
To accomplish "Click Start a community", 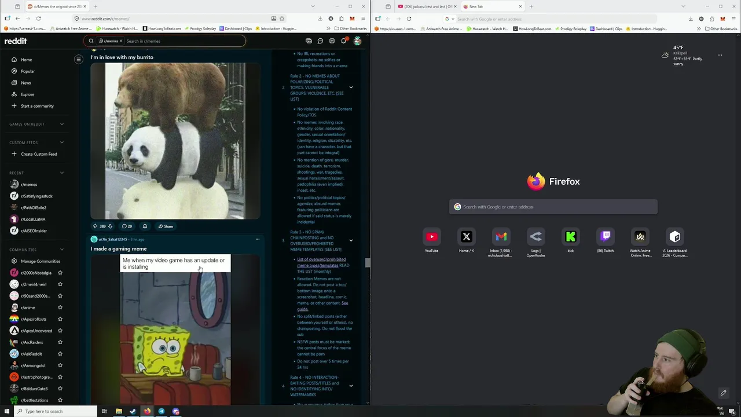I will (37, 106).
